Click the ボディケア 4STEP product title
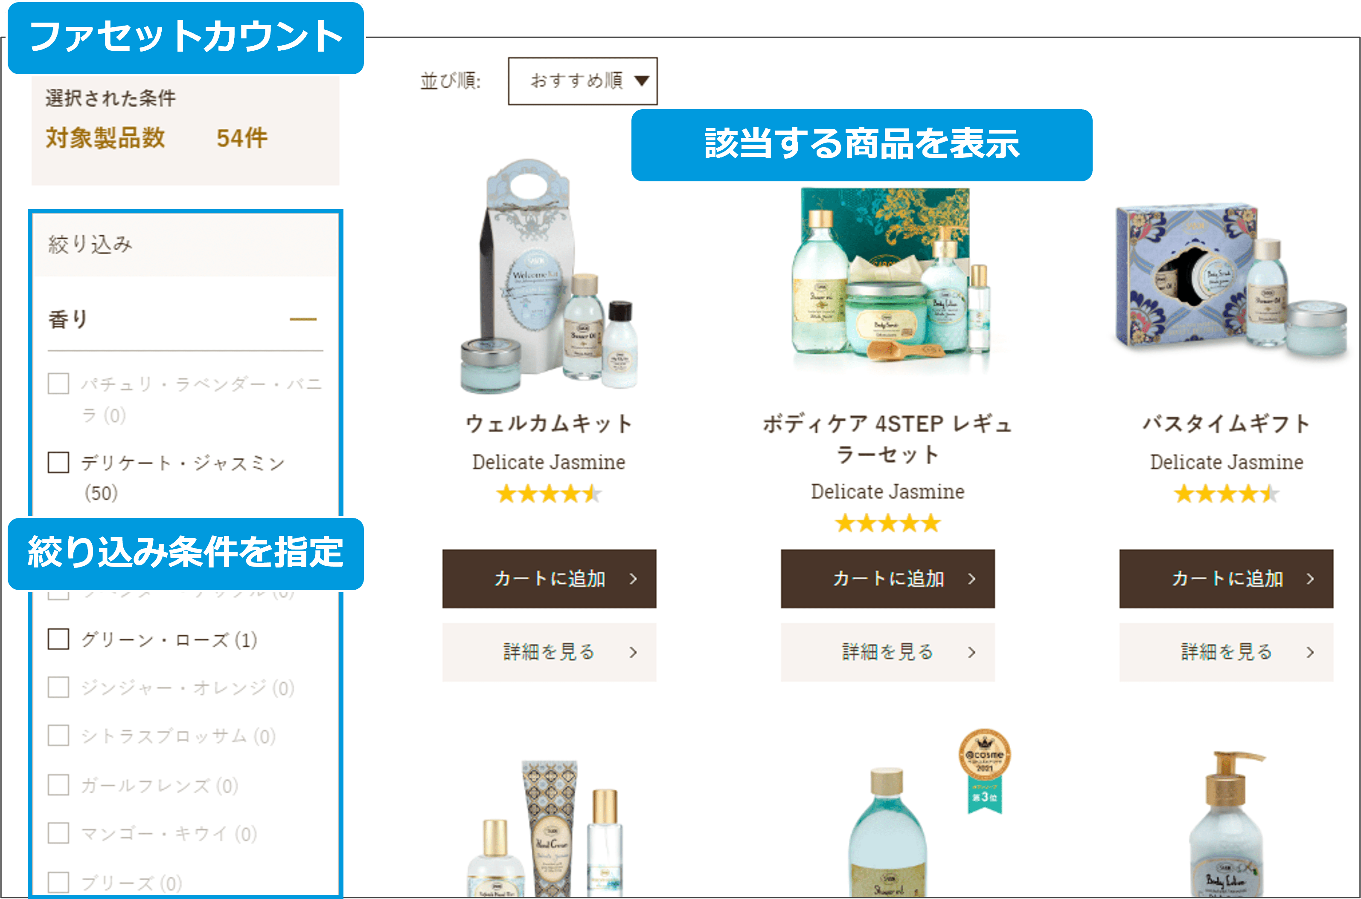Screen dimensions: 1361x899 [887, 439]
